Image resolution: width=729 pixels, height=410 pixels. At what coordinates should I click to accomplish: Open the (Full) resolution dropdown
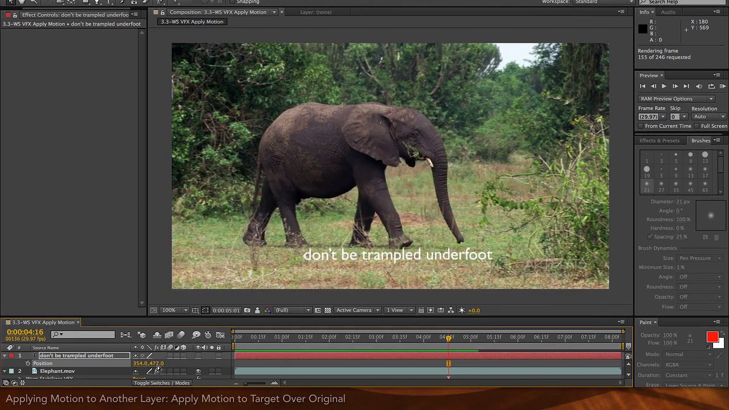[x=293, y=310]
